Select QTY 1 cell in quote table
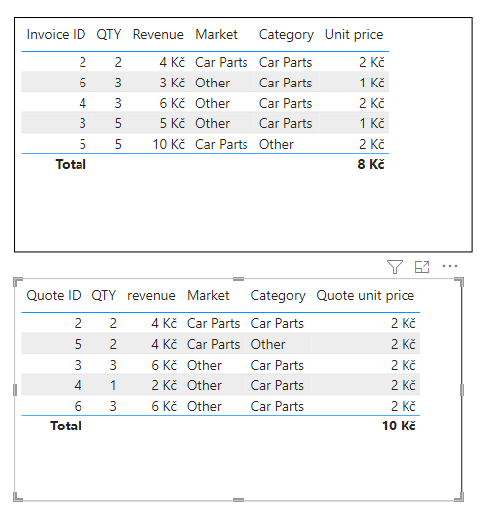489x512 pixels. 113,385
